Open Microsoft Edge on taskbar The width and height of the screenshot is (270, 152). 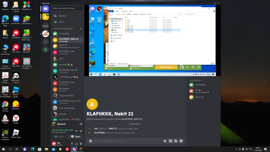(x=33, y=149)
